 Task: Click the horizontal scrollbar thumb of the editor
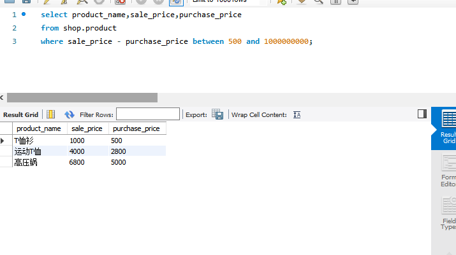coord(82,97)
